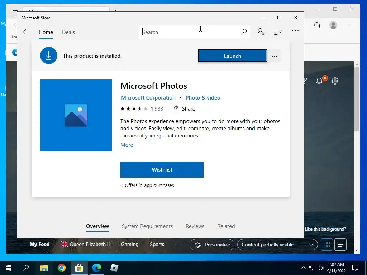Screen dimensions: 367x275
Task: Expand description with More link
Action: pyautogui.click(x=127, y=145)
